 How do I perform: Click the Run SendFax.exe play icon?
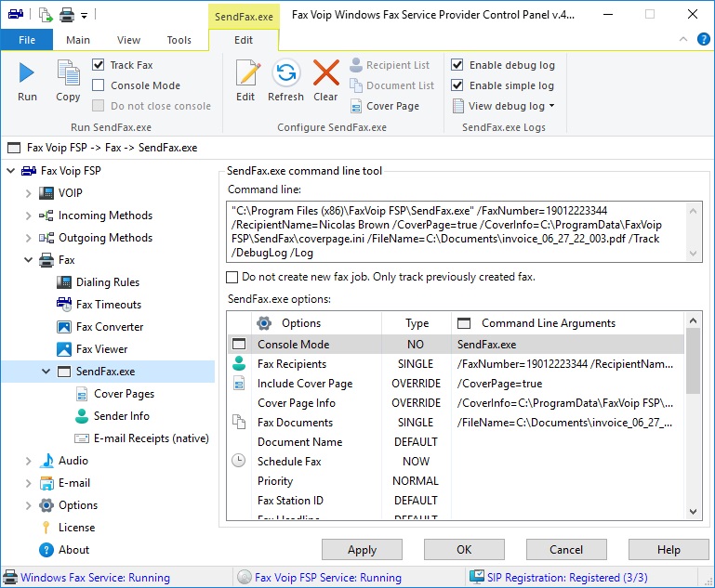pyautogui.click(x=27, y=72)
